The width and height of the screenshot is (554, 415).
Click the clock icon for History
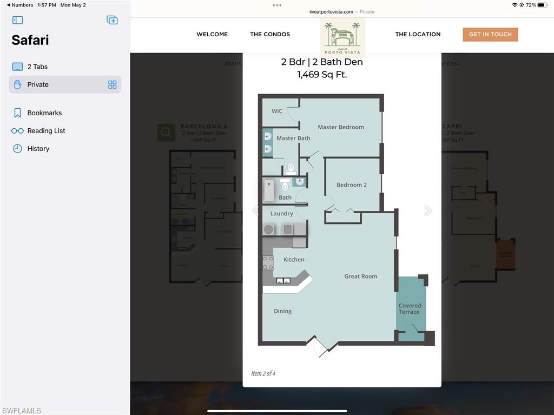coord(17,148)
